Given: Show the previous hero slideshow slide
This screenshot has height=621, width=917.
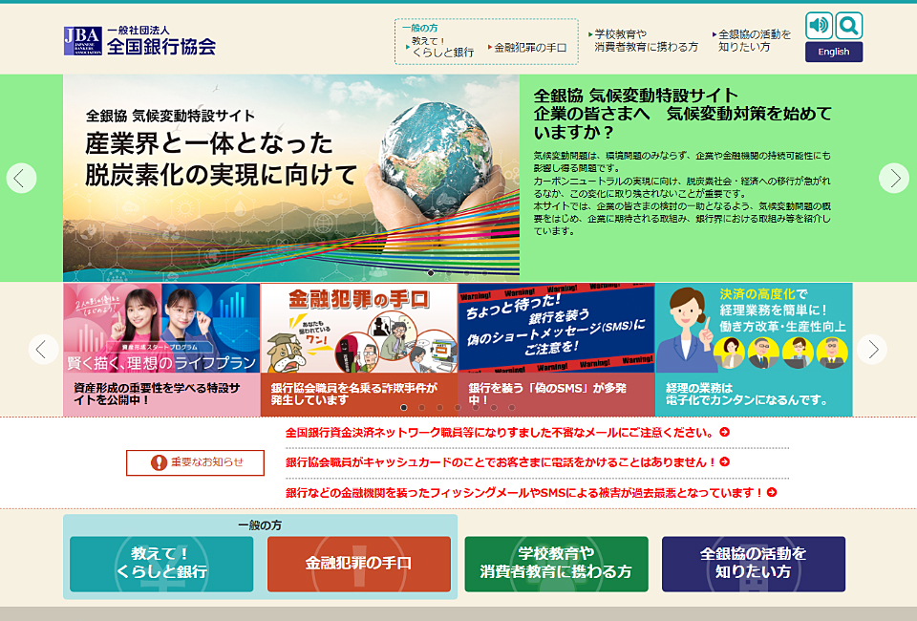Looking at the screenshot, I should point(22,178).
